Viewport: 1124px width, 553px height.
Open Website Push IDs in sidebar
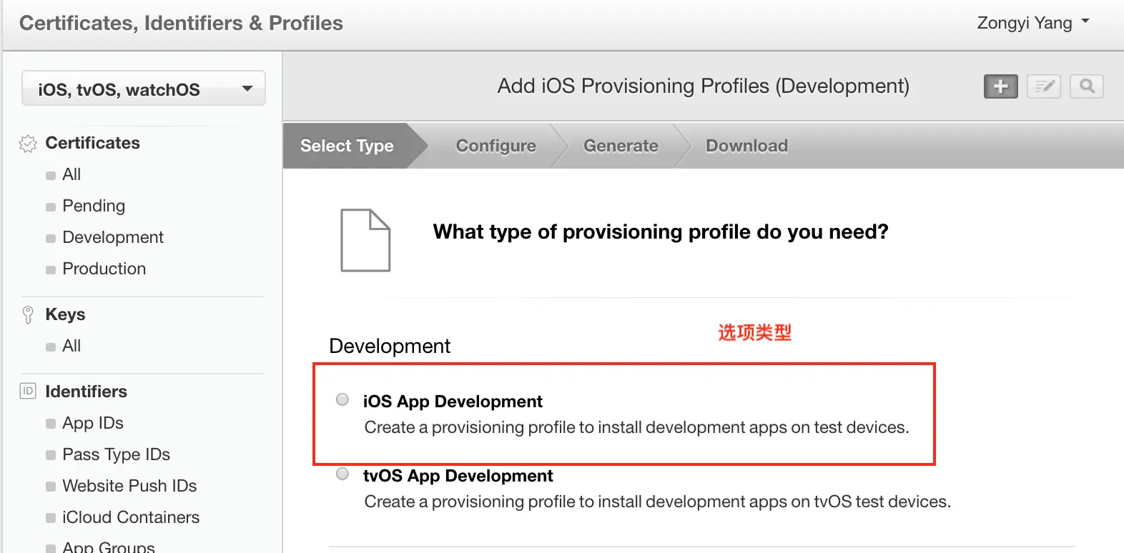129,486
